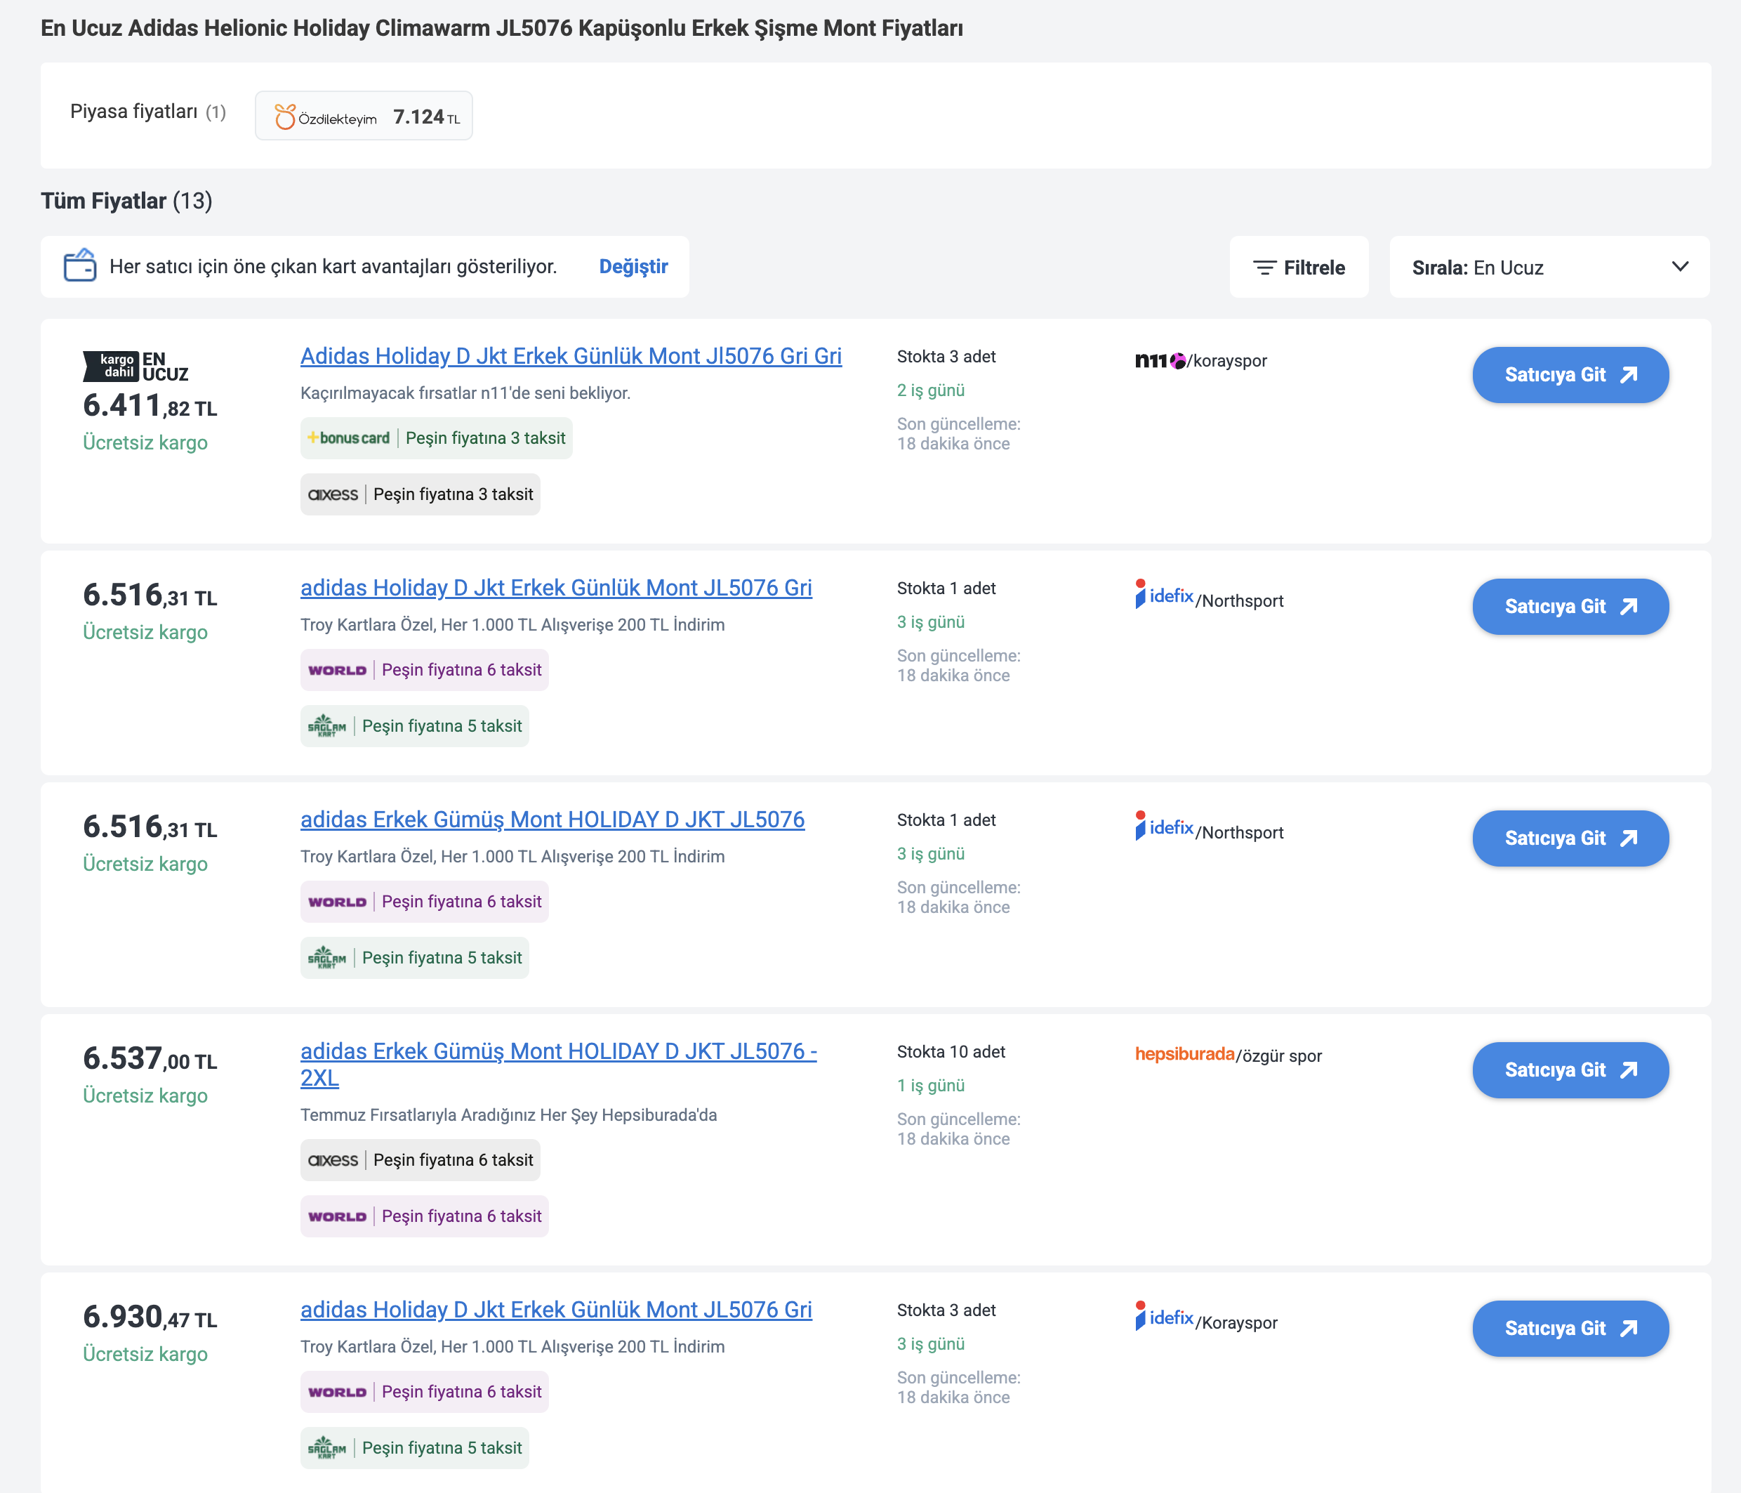Click the Özdilekteyim 7.124 TL price chip
The image size is (1741, 1493).
pyautogui.click(x=364, y=116)
